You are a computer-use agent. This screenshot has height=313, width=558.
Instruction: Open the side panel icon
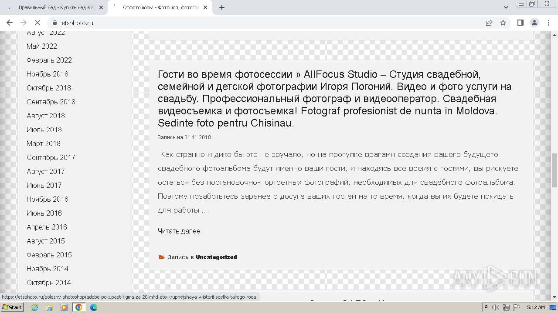click(520, 23)
